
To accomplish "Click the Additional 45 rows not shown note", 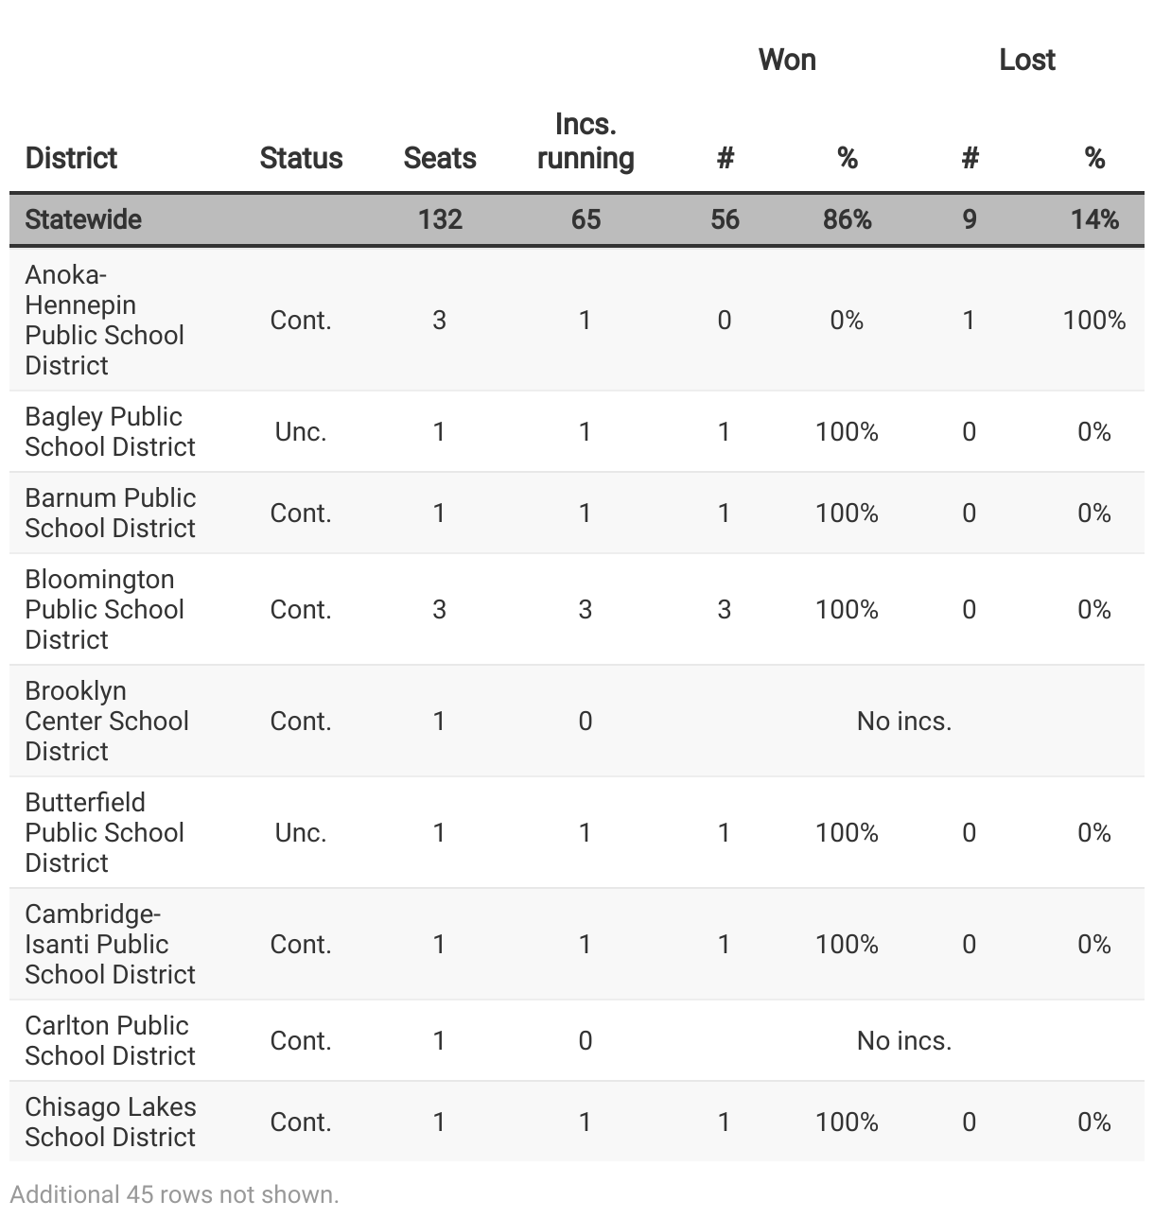I will [x=175, y=1194].
